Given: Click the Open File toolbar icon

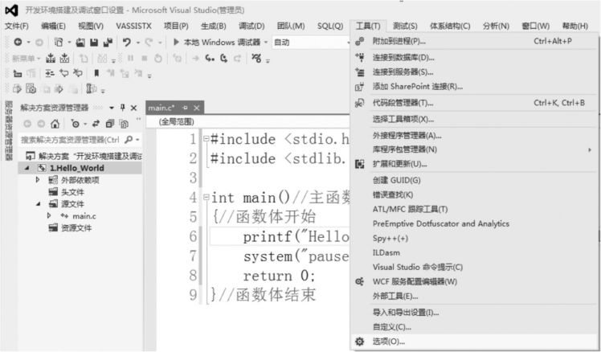Looking at the screenshot, I should coord(80,42).
